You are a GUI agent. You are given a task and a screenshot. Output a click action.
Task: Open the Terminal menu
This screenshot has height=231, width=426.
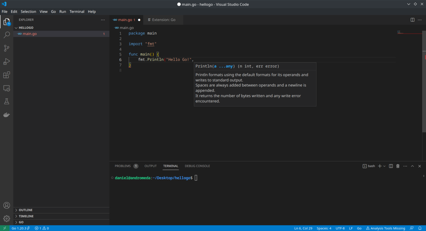[x=77, y=12]
